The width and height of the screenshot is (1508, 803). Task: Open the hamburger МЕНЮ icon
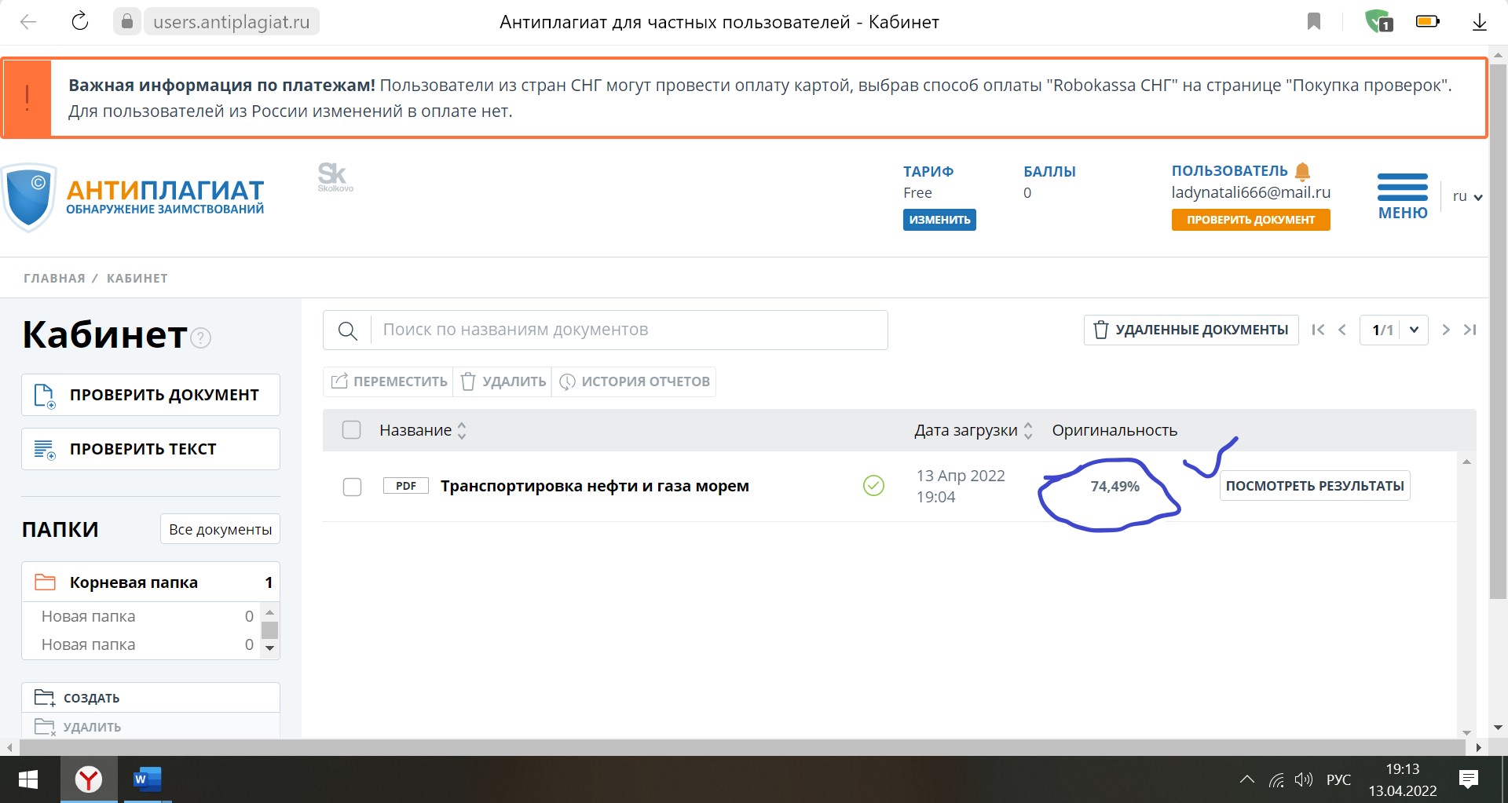tap(1402, 188)
